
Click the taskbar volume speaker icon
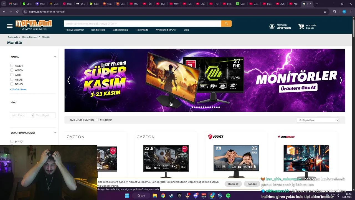(x=337, y=196)
